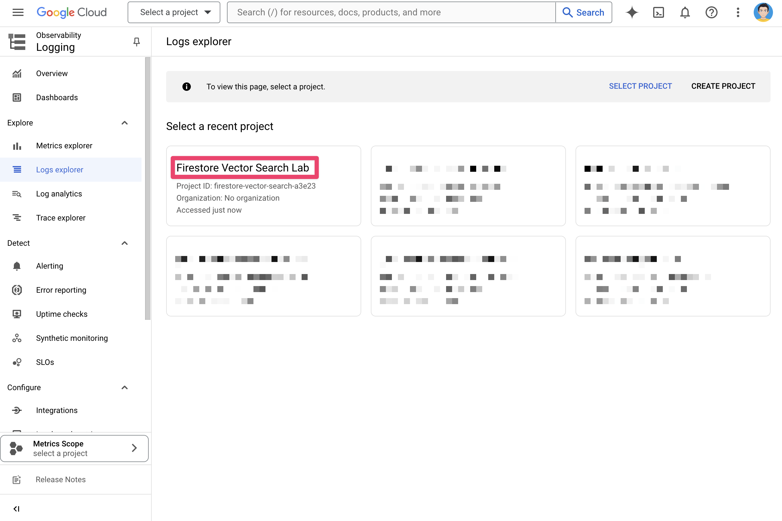
Task: Click the bookmark pin icon for Logging
Action: (135, 41)
